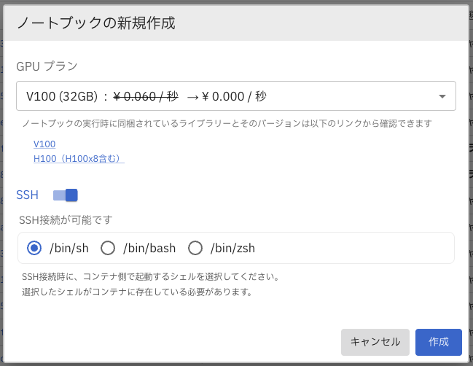
Task: Click the 選択したシェルがコンテナに存在 note
Action: pos(137,292)
